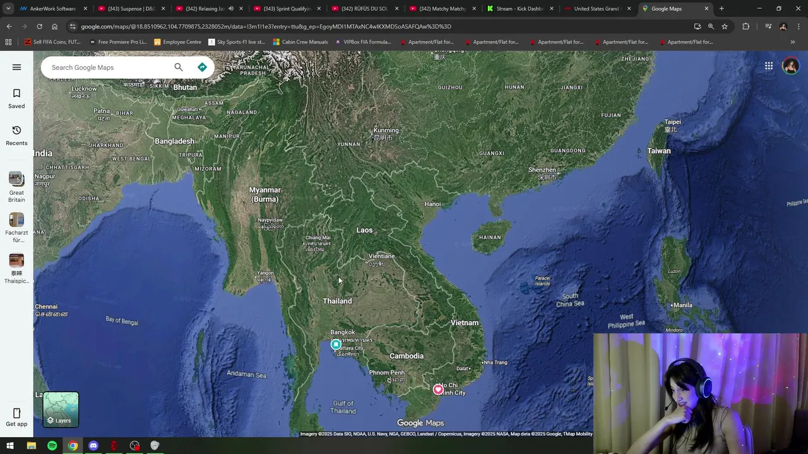The width and height of the screenshot is (808, 454).
Task: Switch to the Stream - Kick Dashboard tab
Action: [x=521, y=9]
